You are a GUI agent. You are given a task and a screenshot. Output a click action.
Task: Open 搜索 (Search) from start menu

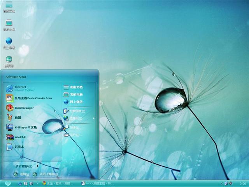click(74, 127)
